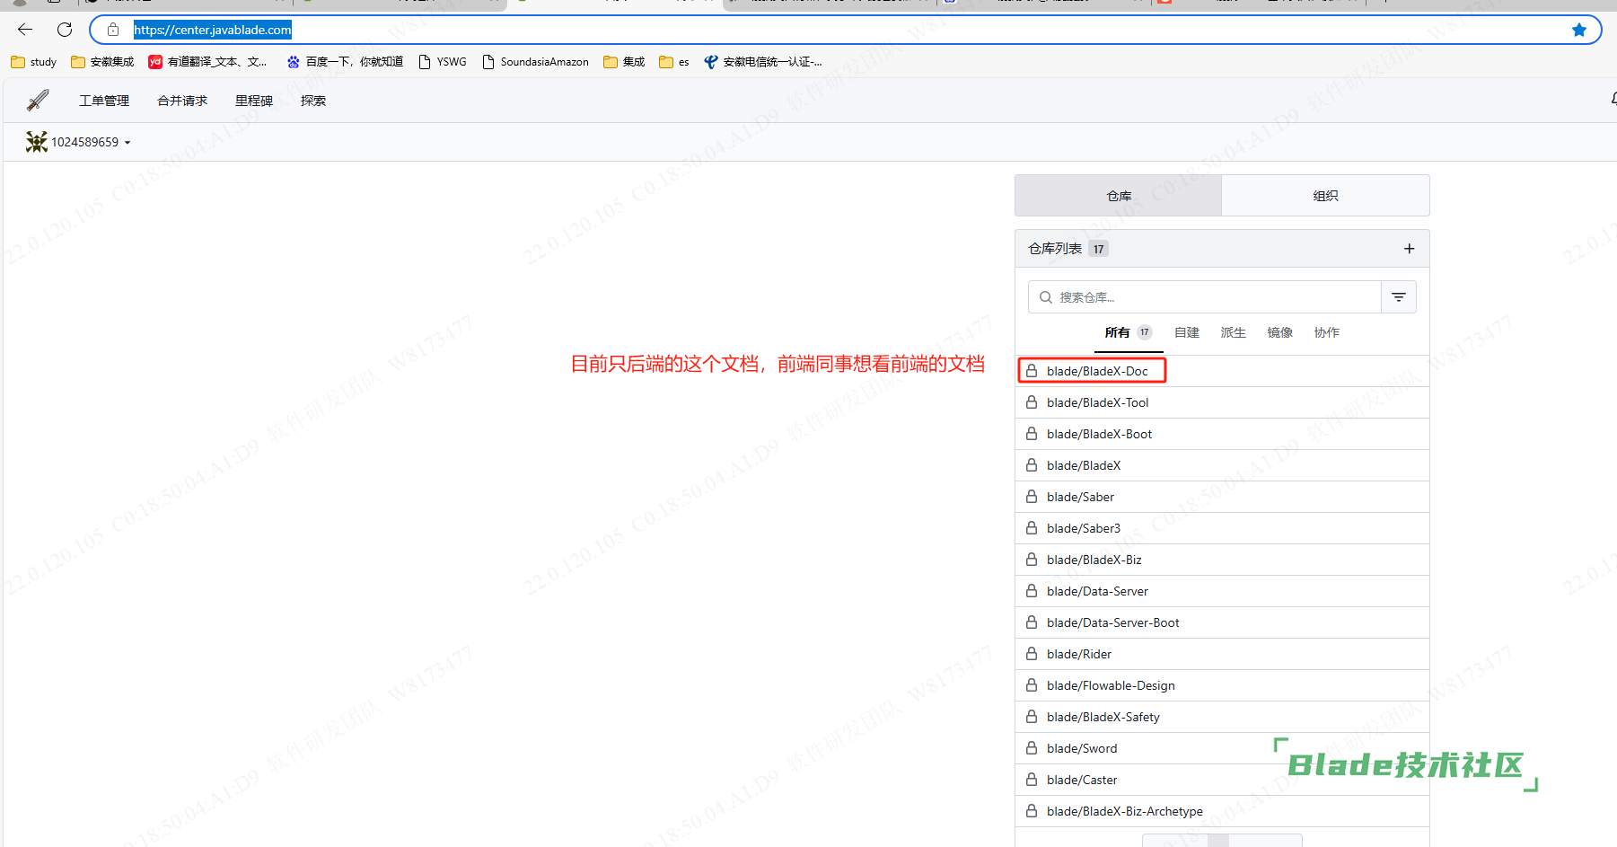Open blade/BladeX-Biz-Archetype repository

1124,811
